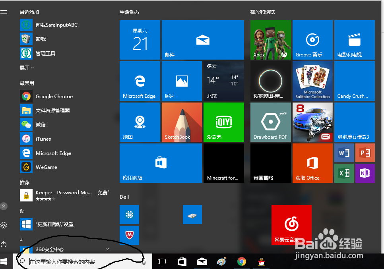Open the 电影和电视 tile

point(354,40)
